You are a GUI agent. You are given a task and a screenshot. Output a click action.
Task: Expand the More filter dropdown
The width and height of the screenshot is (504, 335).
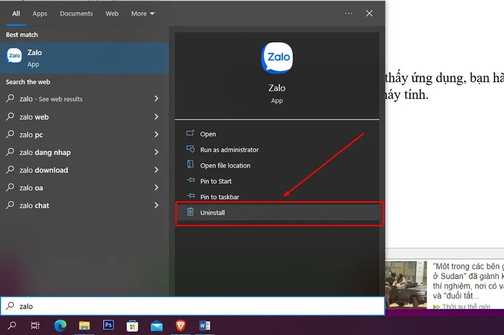click(142, 13)
